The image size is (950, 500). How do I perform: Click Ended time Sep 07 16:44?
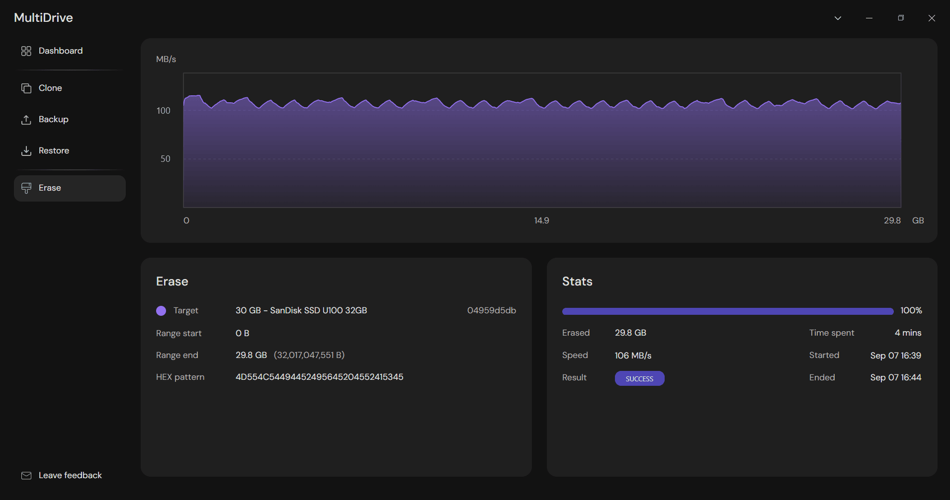(895, 377)
